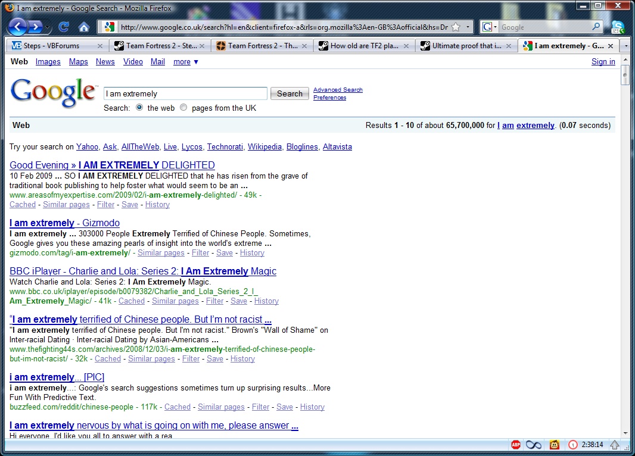Viewport: 635px width, 456px height.
Task: Open Advanced Search
Action: [x=338, y=90]
